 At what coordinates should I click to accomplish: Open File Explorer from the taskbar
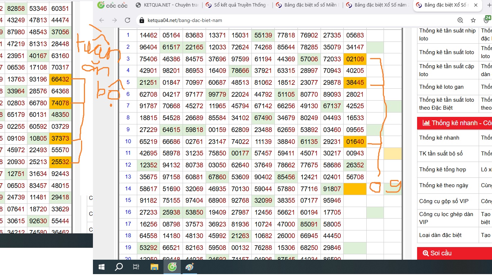click(154, 267)
